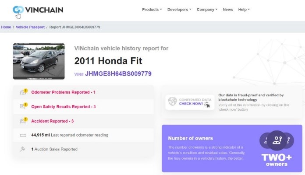305x175 pixels.
Task: Open the Products dropdown menu
Action: 152,10
